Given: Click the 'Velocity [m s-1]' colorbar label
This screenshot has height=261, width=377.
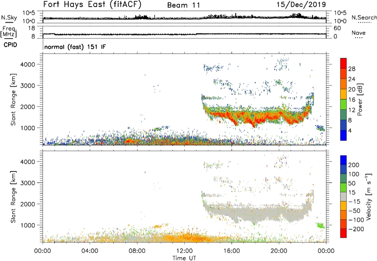Looking at the screenshot, I should (x=369, y=196).
